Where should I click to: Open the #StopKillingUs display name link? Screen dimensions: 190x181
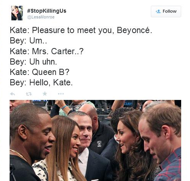coord(47,11)
